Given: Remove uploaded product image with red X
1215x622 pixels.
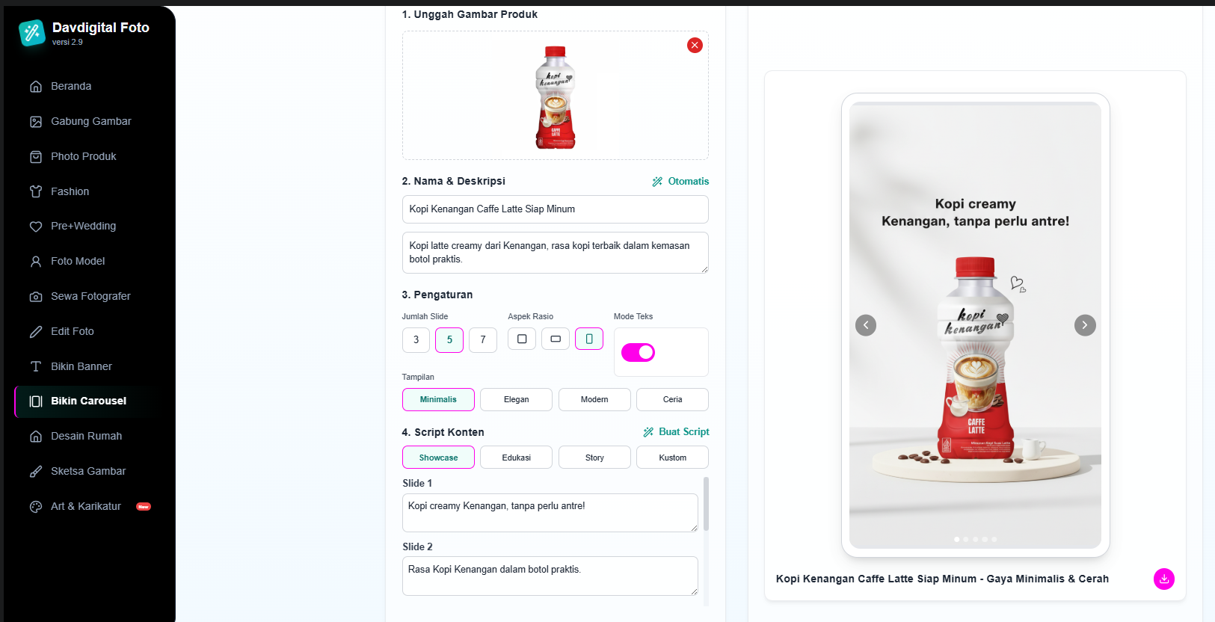Looking at the screenshot, I should pyautogui.click(x=695, y=45).
